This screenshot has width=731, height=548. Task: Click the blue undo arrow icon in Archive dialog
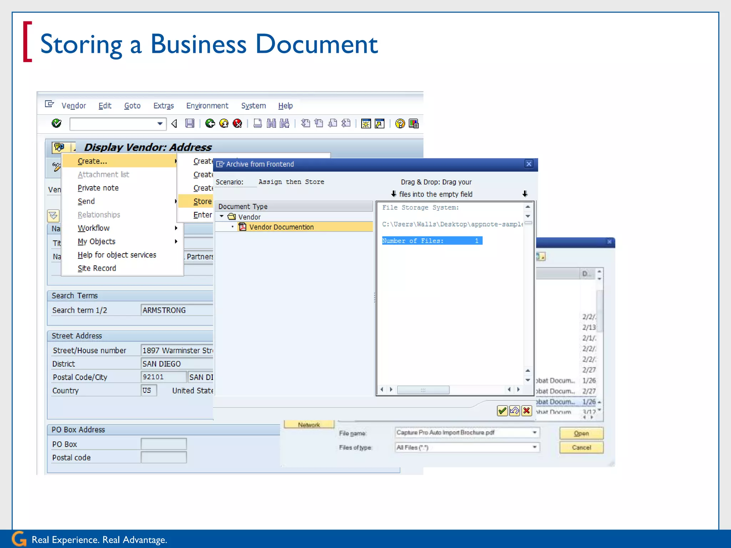(514, 411)
